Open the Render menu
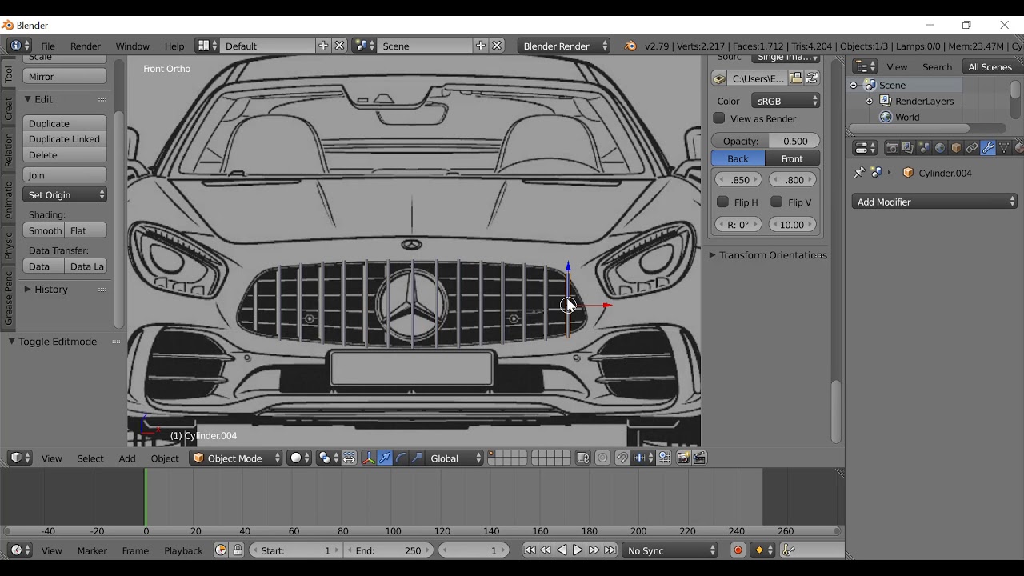The width and height of the screenshot is (1024, 576). [86, 46]
